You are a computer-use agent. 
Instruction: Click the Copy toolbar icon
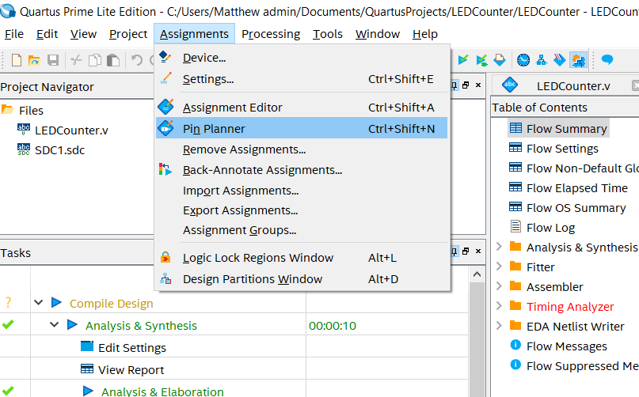pyautogui.click(x=95, y=60)
